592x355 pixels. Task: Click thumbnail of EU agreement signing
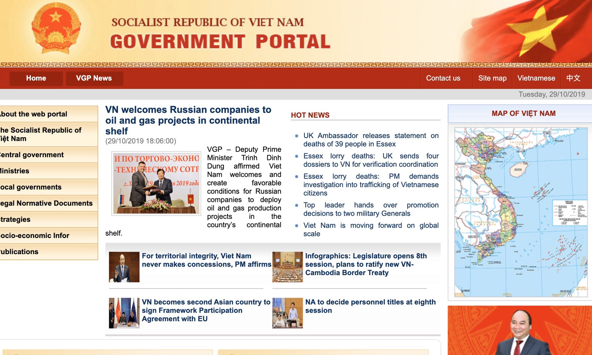click(x=124, y=313)
